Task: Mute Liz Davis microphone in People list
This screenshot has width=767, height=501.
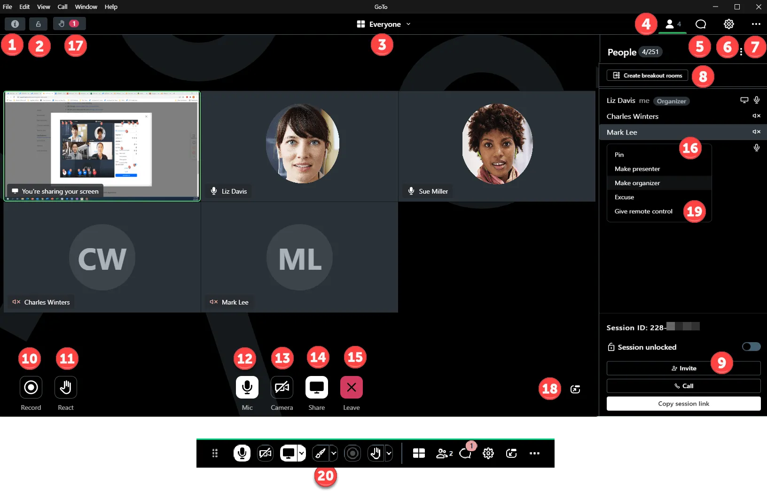Action: point(757,100)
